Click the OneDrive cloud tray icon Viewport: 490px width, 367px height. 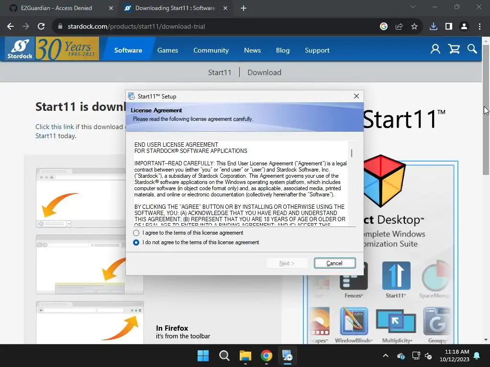click(x=401, y=356)
